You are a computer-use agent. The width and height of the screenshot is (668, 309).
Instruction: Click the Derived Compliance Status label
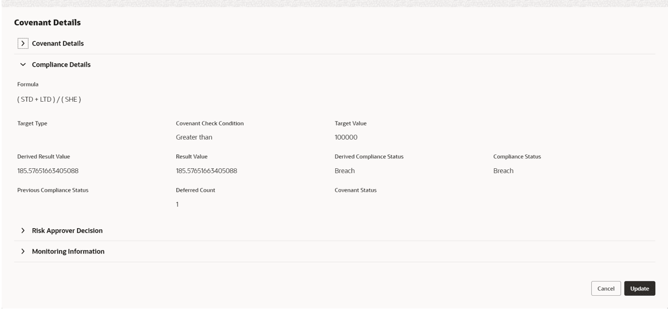coord(369,157)
